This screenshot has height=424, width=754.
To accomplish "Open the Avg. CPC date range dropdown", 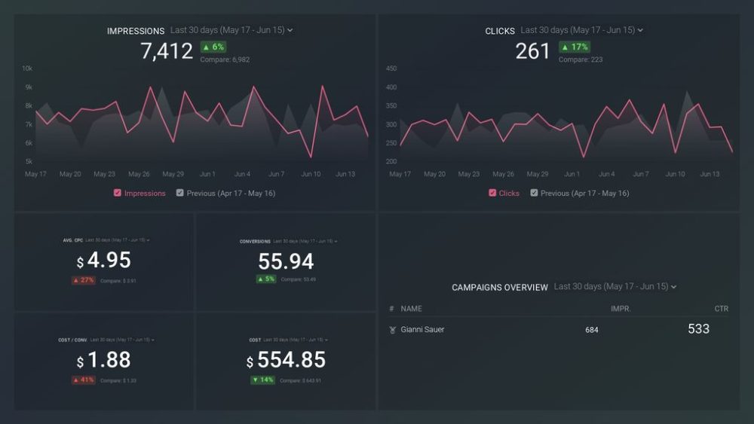I will [x=117, y=240].
